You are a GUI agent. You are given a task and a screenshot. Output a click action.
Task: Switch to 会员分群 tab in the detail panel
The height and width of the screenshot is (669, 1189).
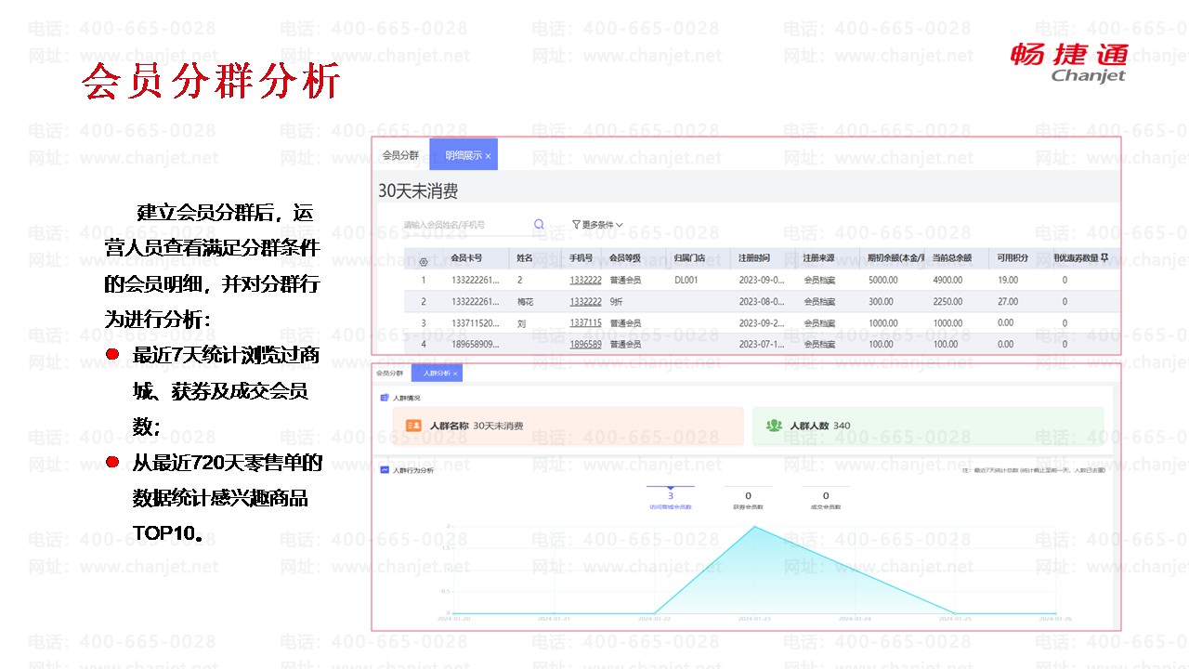click(400, 155)
